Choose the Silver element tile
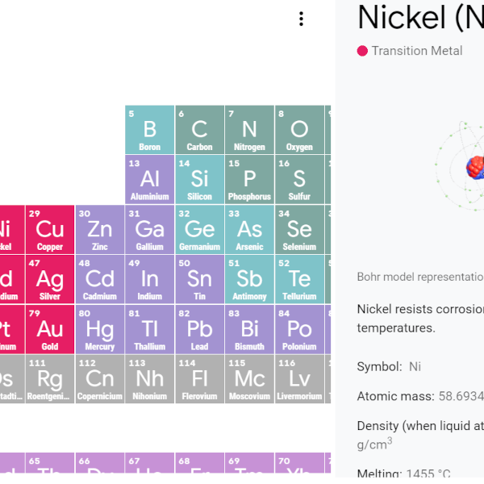The image size is (484, 484). (50, 279)
